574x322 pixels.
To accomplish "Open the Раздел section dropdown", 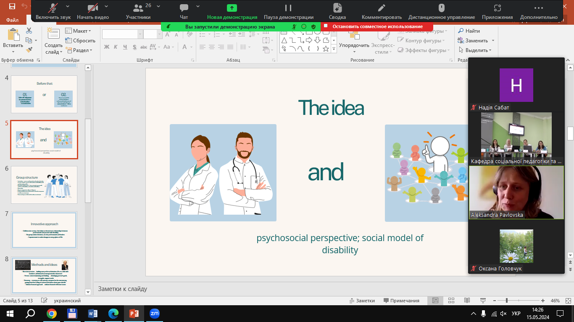I will [x=78, y=50].
